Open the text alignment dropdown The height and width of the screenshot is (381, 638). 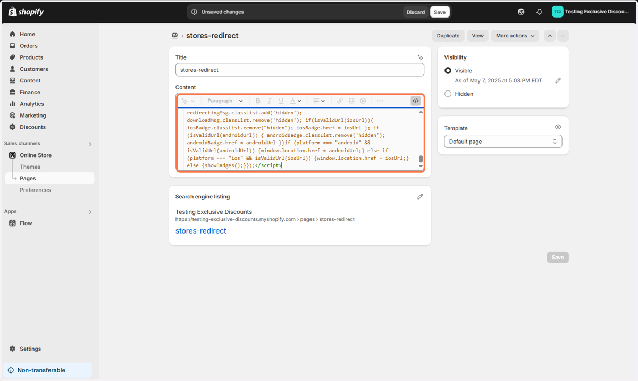coord(319,101)
